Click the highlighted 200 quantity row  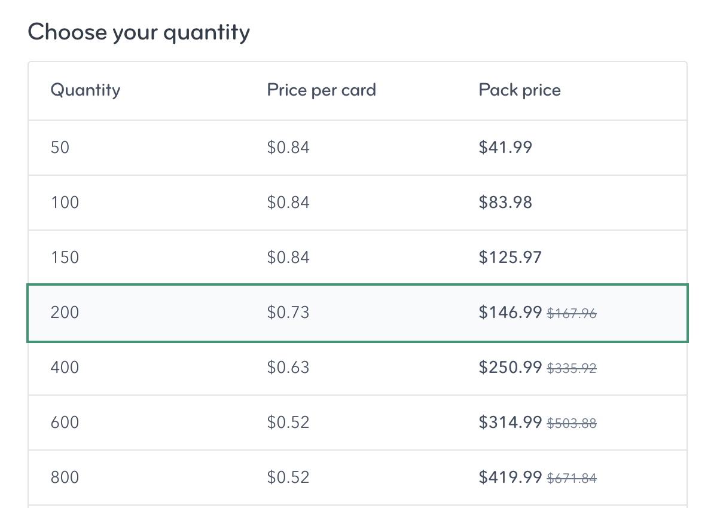click(x=65, y=313)
